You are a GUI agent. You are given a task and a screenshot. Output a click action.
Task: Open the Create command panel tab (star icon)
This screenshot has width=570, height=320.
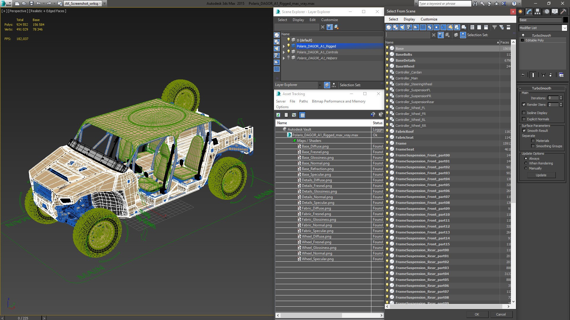coord(520,12)
